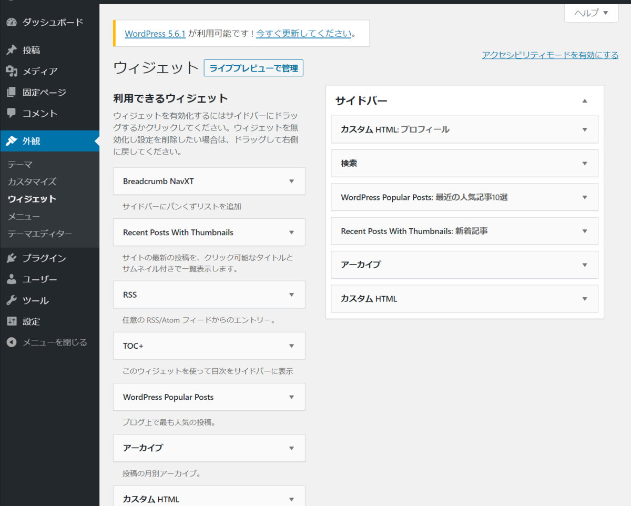
Task: Click the collapse menu arrow icon
Action: (x=12, y=342)
